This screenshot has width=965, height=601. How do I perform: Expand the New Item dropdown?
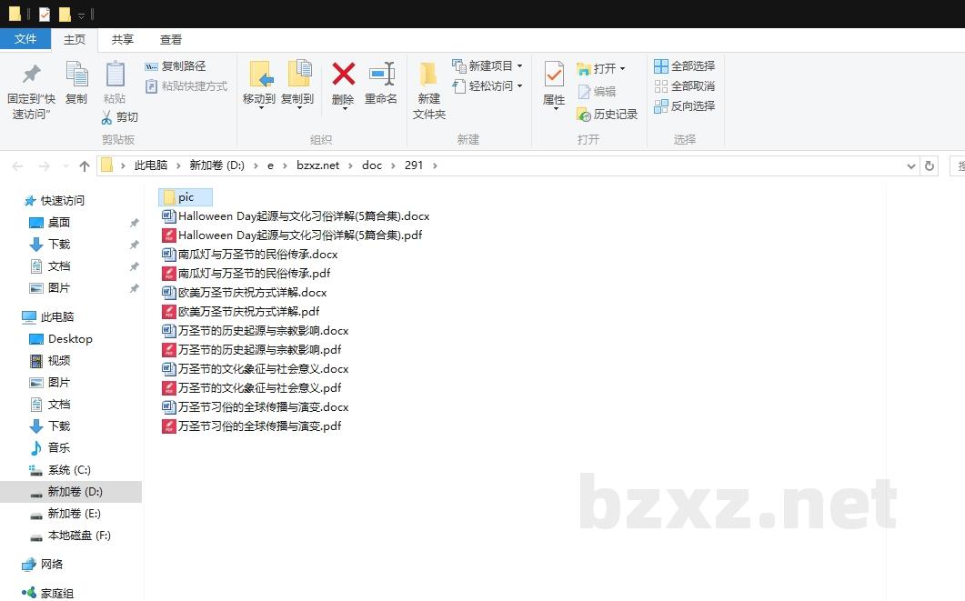(x=519, y=66)
